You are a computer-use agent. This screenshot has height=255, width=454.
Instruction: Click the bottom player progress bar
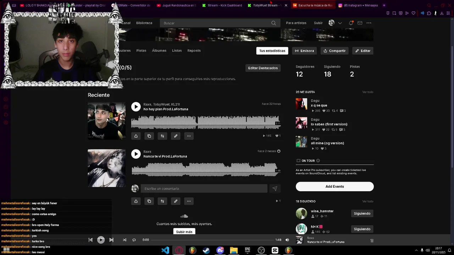point(212,240)
